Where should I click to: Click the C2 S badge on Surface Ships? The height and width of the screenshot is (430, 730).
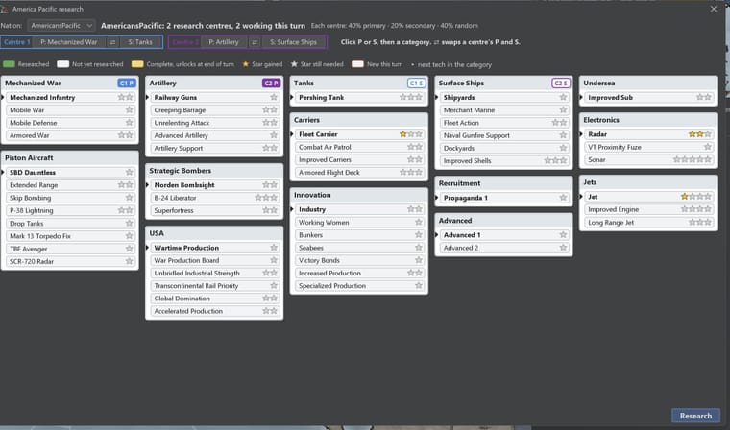click(x=561, y=84)
